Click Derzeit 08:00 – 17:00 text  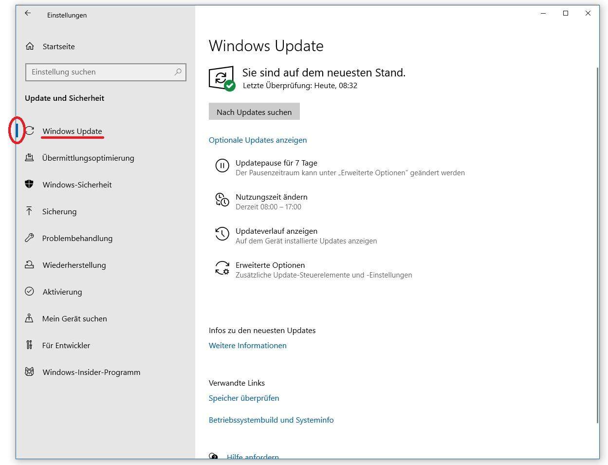[268, 207]
